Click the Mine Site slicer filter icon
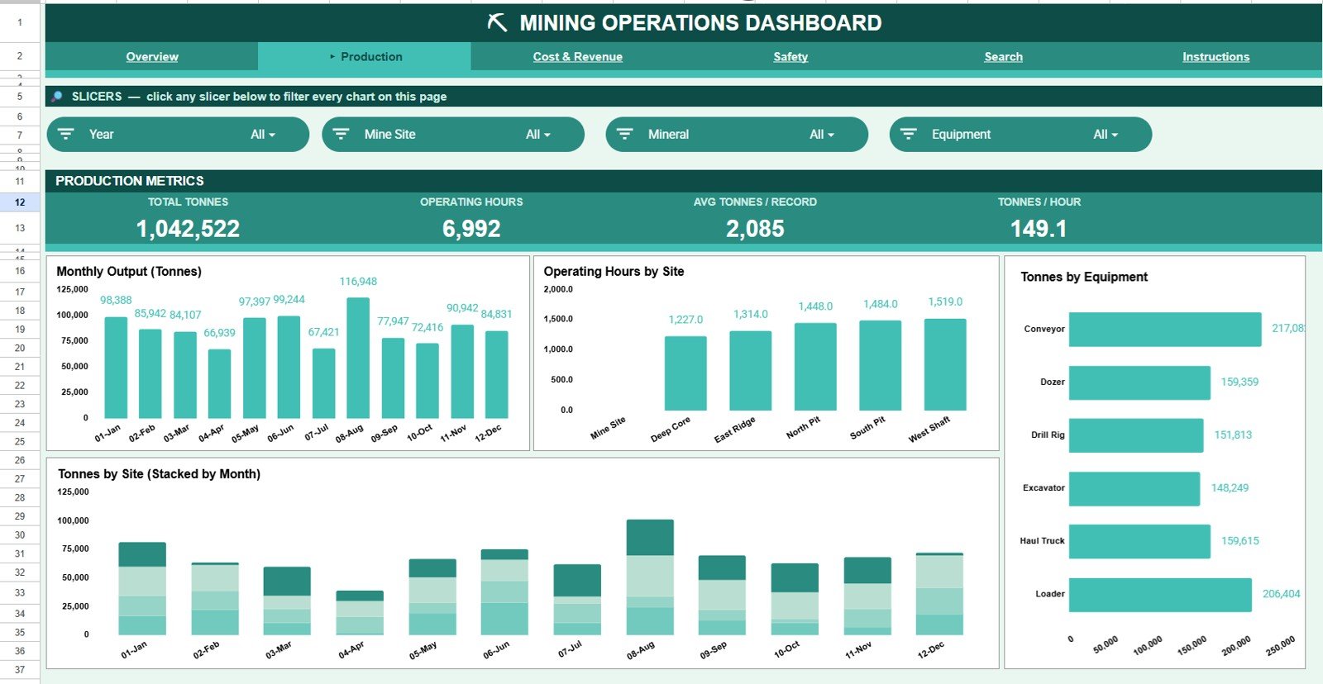Screen dimensions: 1323x684 point(341,134)
